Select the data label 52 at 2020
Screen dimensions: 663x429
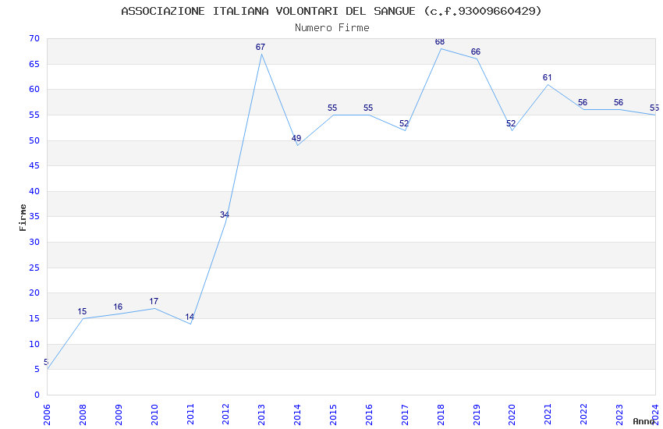(511, 123)
